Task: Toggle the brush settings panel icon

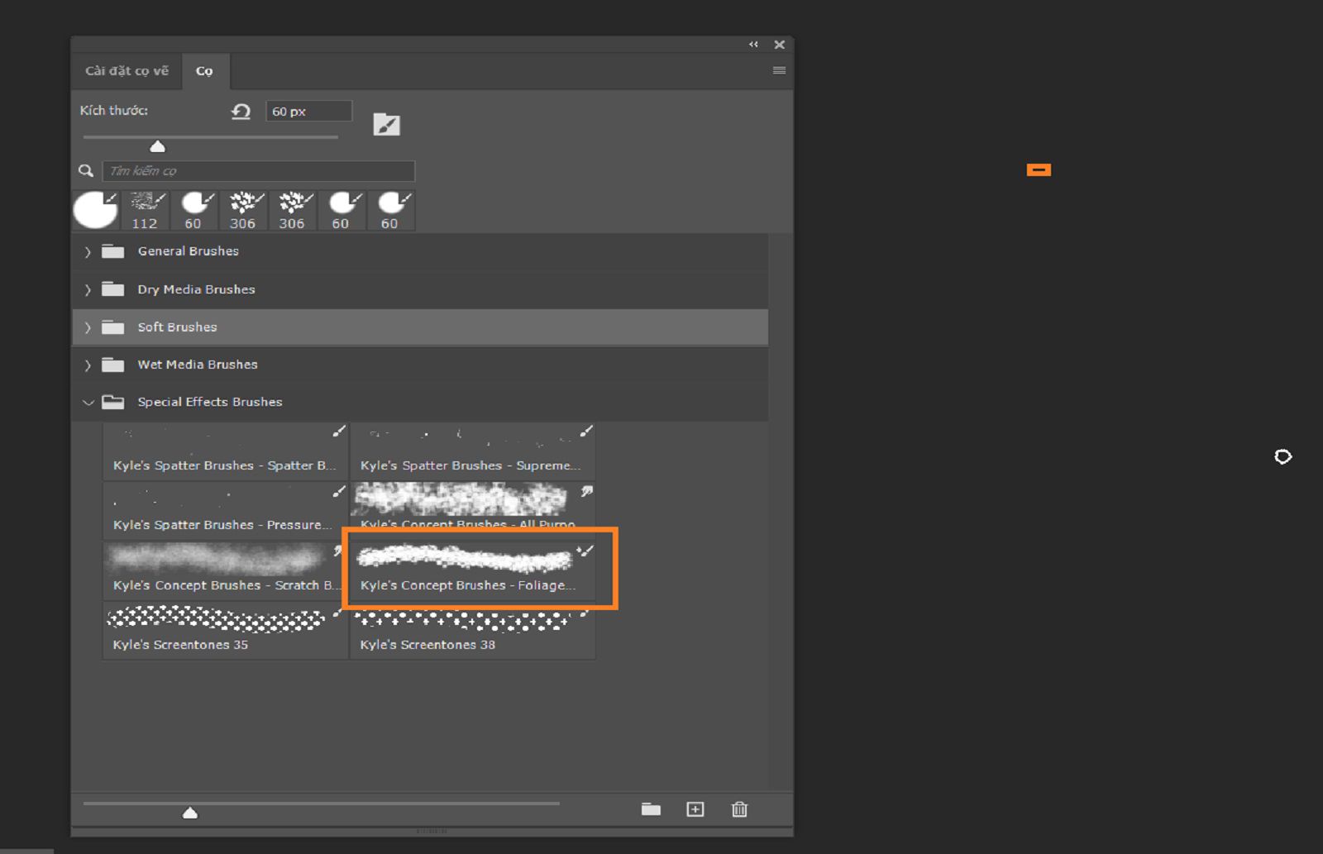Action: [386, 125]
